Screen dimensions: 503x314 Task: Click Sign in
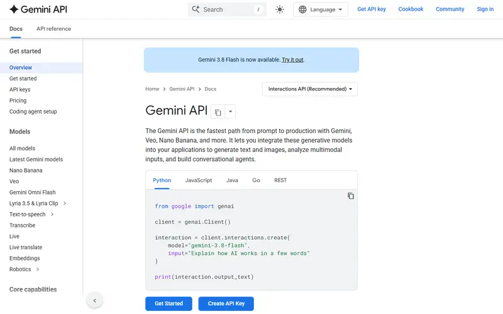tap(485, 9)
